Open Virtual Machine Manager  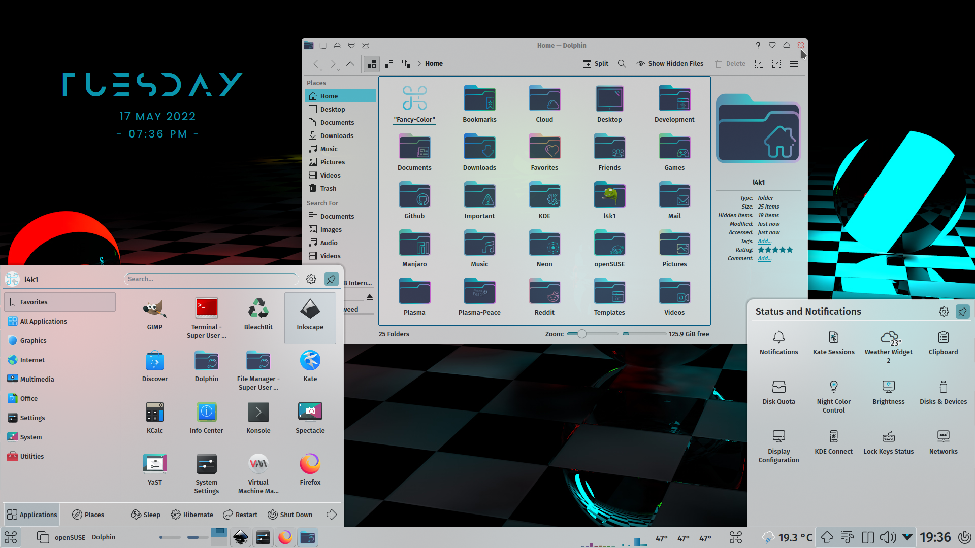tap(258, 474)
